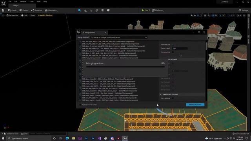Click the Merge Actors button
This screenshot has height=141, width=251.
pos(195,105)
